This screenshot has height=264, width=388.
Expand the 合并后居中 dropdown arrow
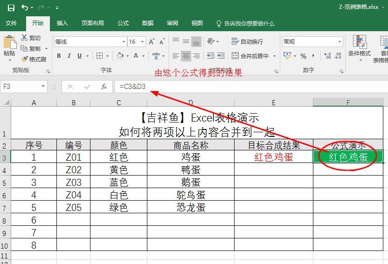pyautogui.click(x=274, y=56)
